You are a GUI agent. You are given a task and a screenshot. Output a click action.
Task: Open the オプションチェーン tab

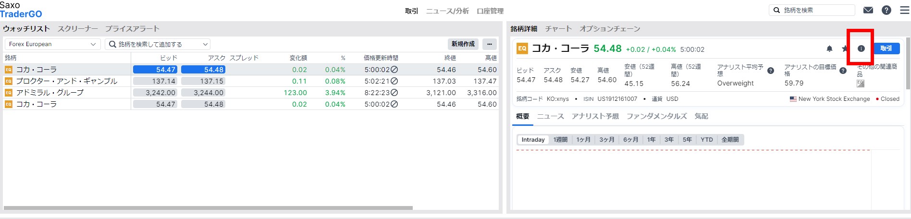tap(610, 29)
